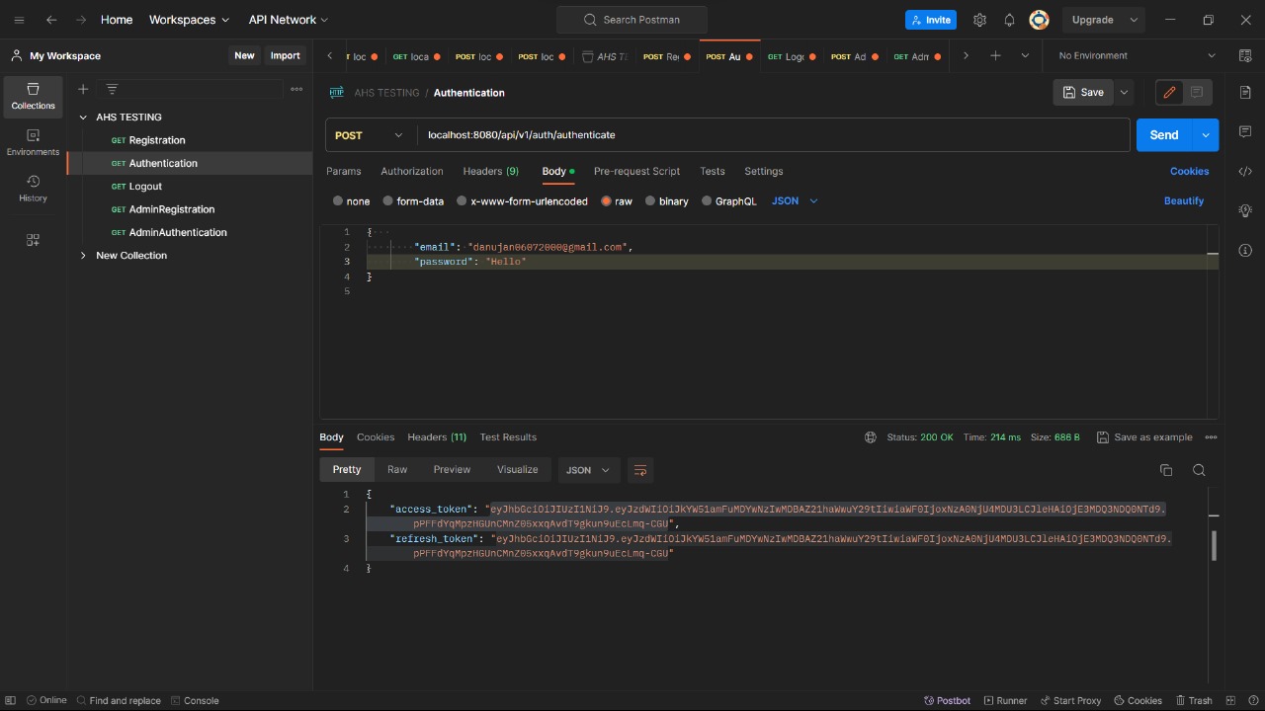Toggle the layout icon in status bar
The height and width of the screenshot is (711, 1265).
coord(1228,700)
